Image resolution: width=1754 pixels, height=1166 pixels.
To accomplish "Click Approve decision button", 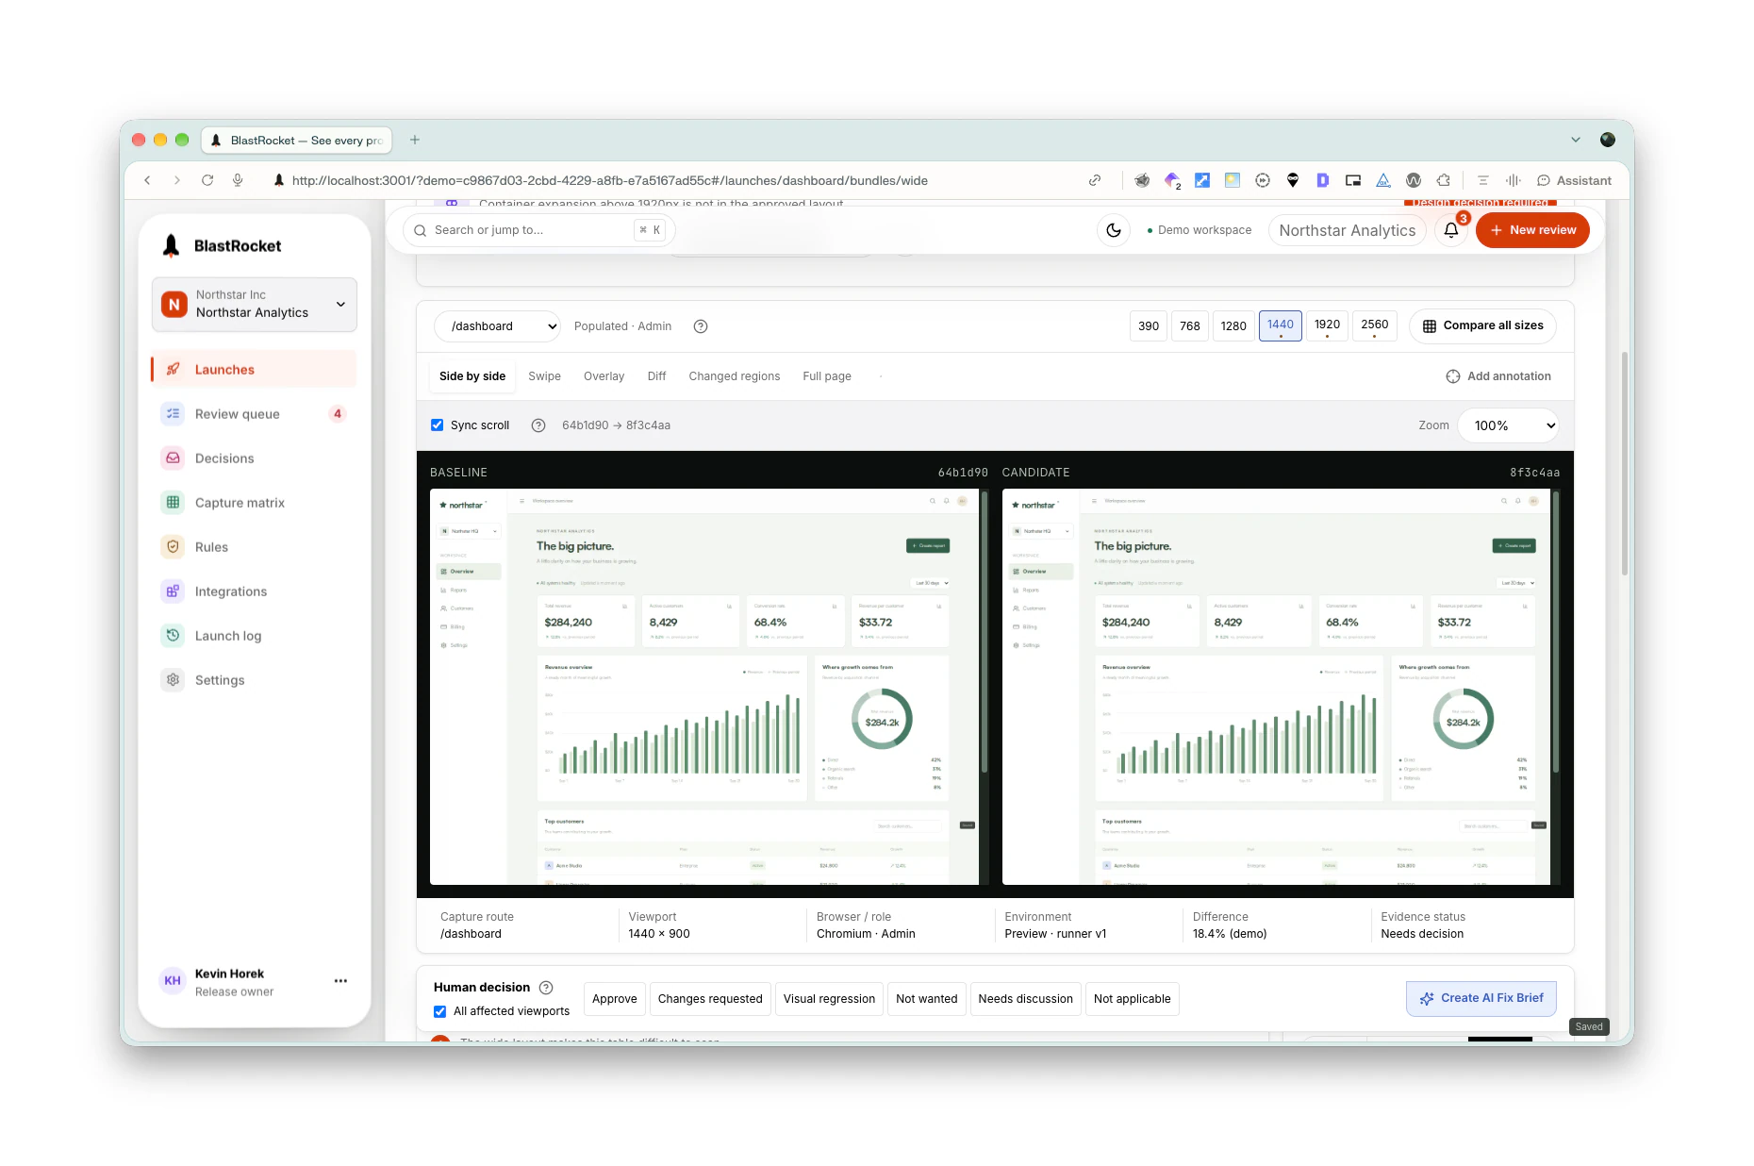I will pos(615,999).
